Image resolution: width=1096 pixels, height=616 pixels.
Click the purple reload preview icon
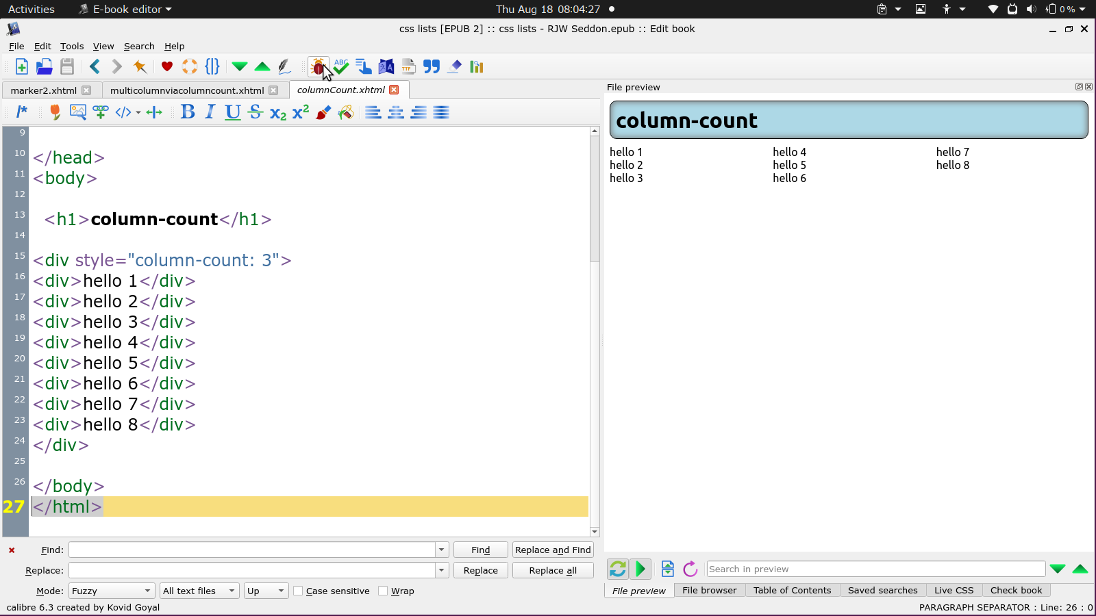[x=690, y=569]
